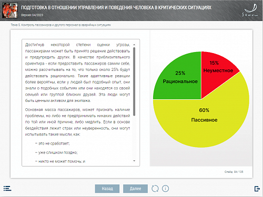Click the course thumbnail photo in header
This screenshot has height=197, width=263.
(10, 11)
